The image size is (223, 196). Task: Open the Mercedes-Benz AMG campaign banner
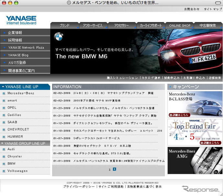(x=195, y=160)
